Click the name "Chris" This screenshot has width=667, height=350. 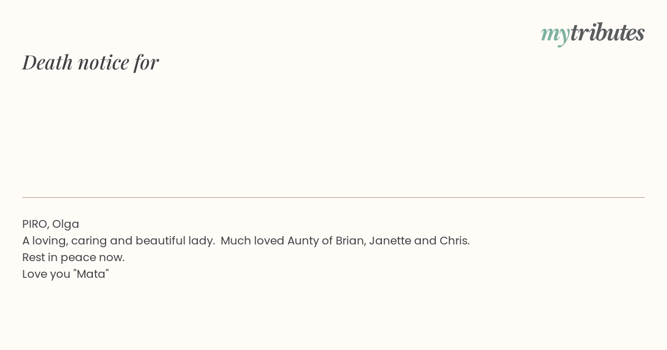pyautogui.click(x=455, y=241)
